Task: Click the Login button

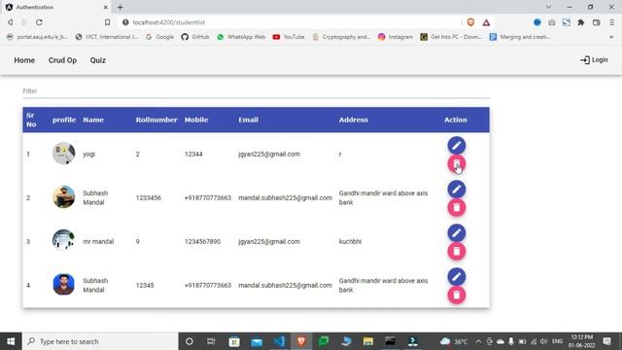Action: 594,60
